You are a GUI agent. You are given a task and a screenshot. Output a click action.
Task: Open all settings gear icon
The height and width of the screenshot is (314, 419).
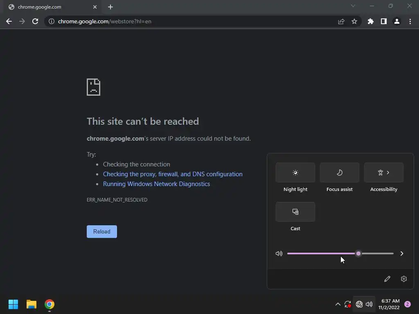point(404,279)
